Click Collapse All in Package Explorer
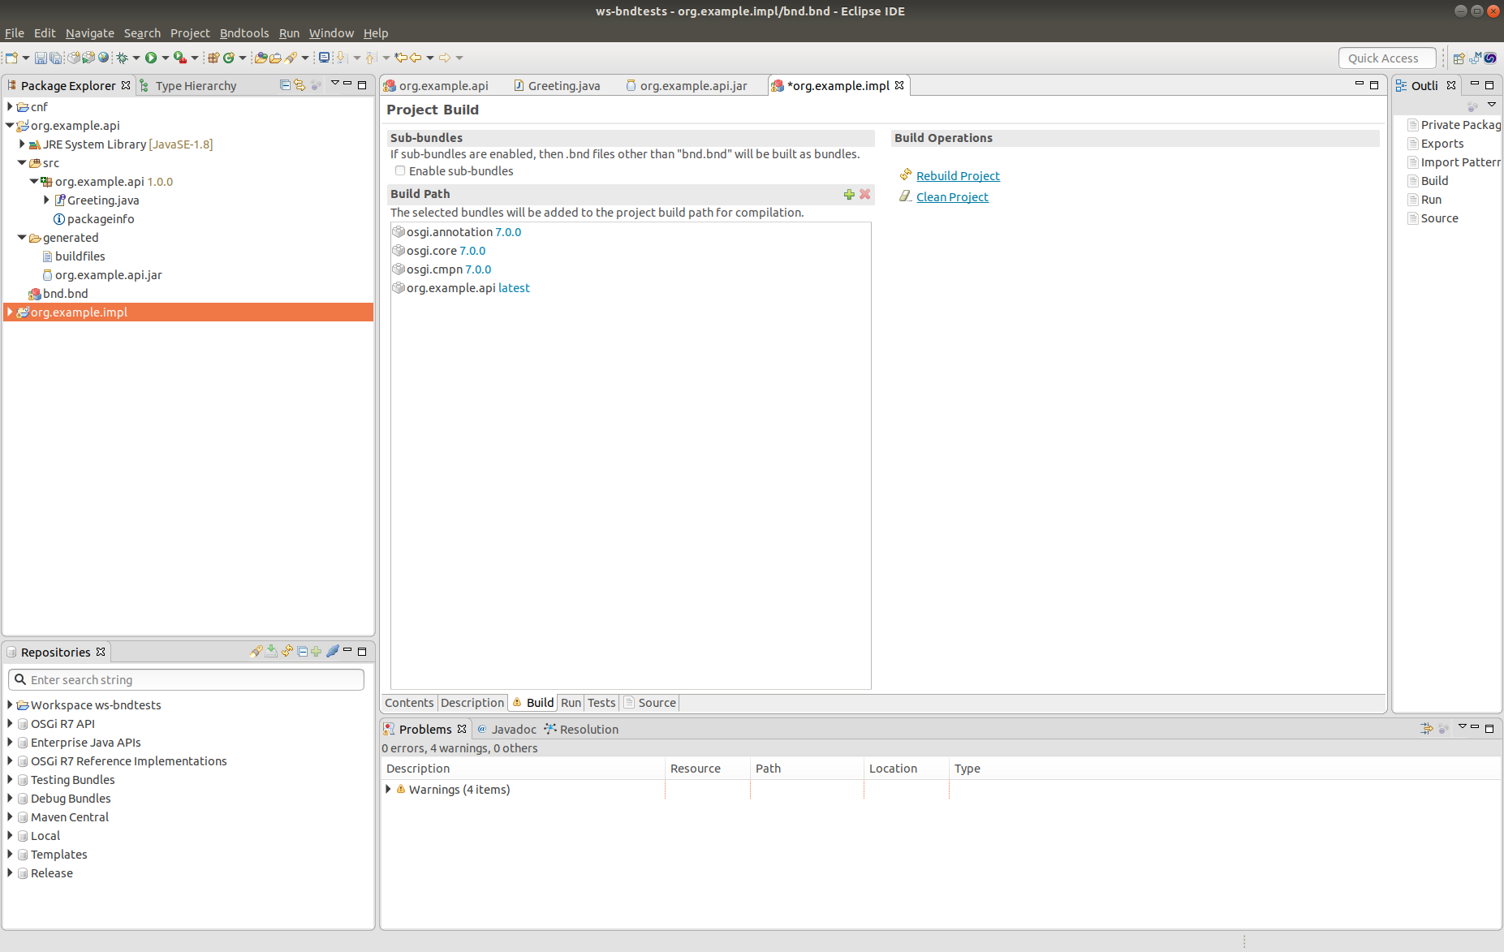The height and width of the screenshot is (952, 1504). point(285,85)
